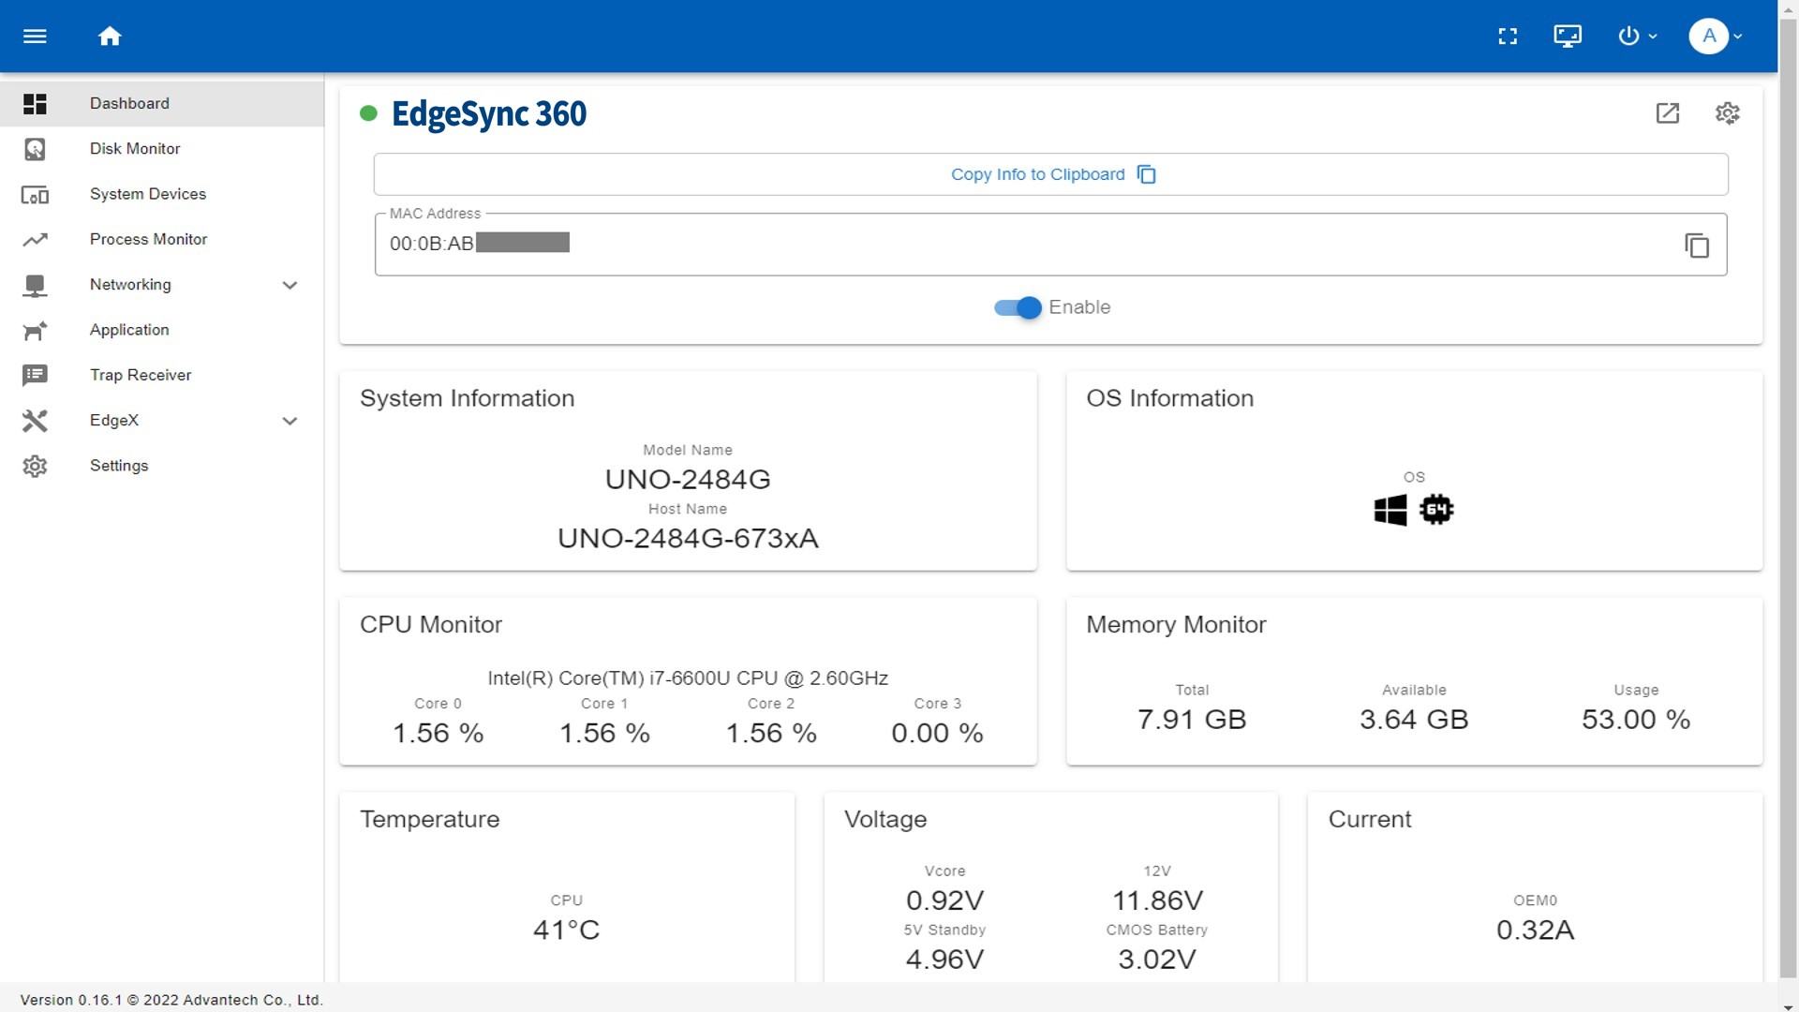Enter fullscreen mode via header icon
Screen dimensions: 1799x1012
tap(1508, 37)
